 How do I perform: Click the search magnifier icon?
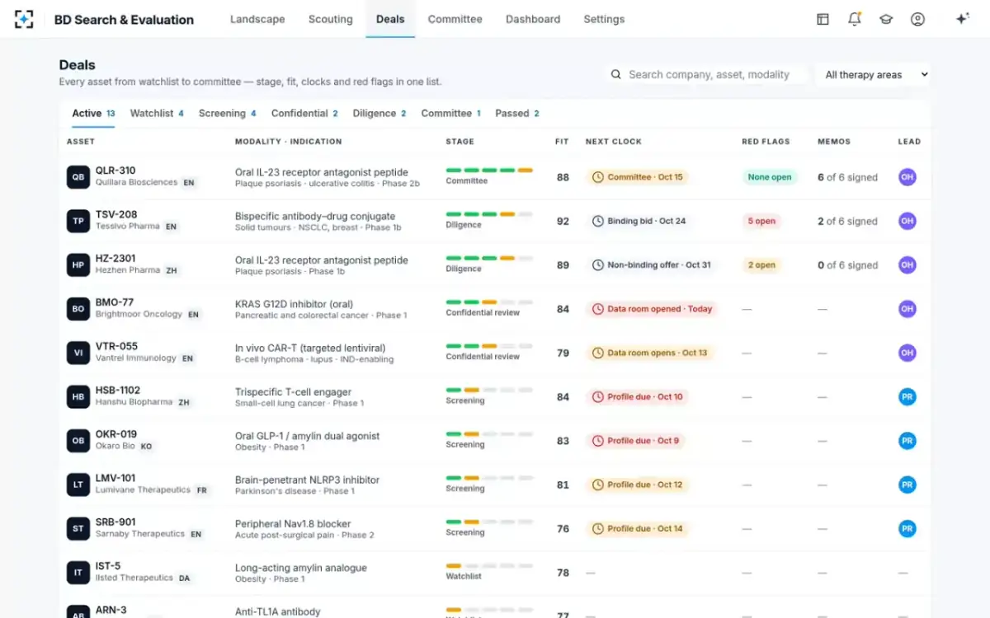(x=616, y=74)
